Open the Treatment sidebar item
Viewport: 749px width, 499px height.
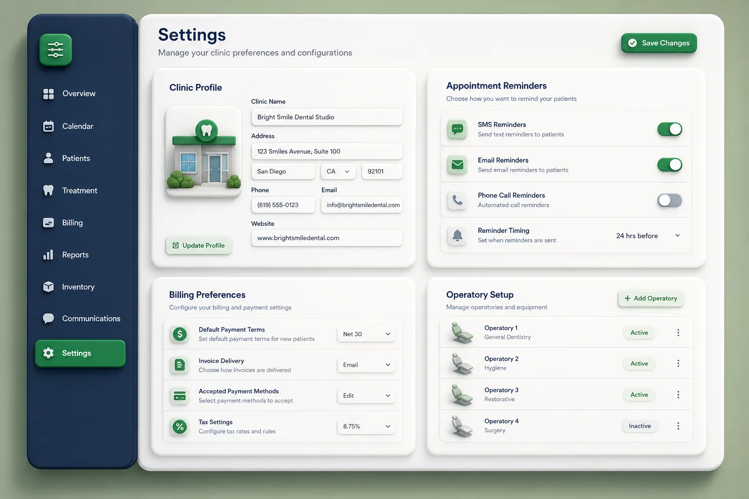(x=79, y=191)
